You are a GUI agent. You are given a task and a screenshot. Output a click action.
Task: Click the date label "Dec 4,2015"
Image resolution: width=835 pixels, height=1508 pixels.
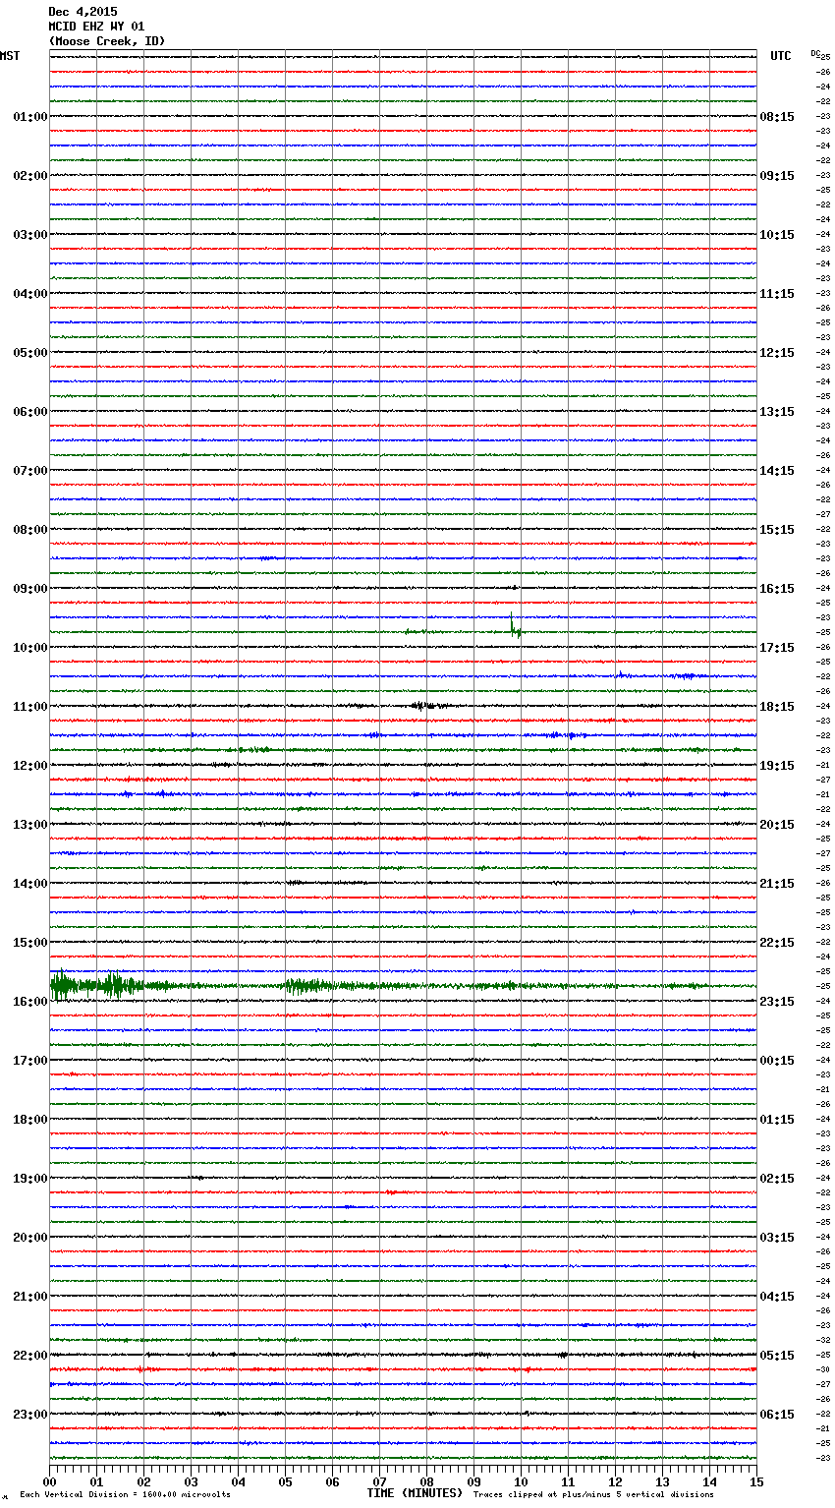click(x=83, y=12)
